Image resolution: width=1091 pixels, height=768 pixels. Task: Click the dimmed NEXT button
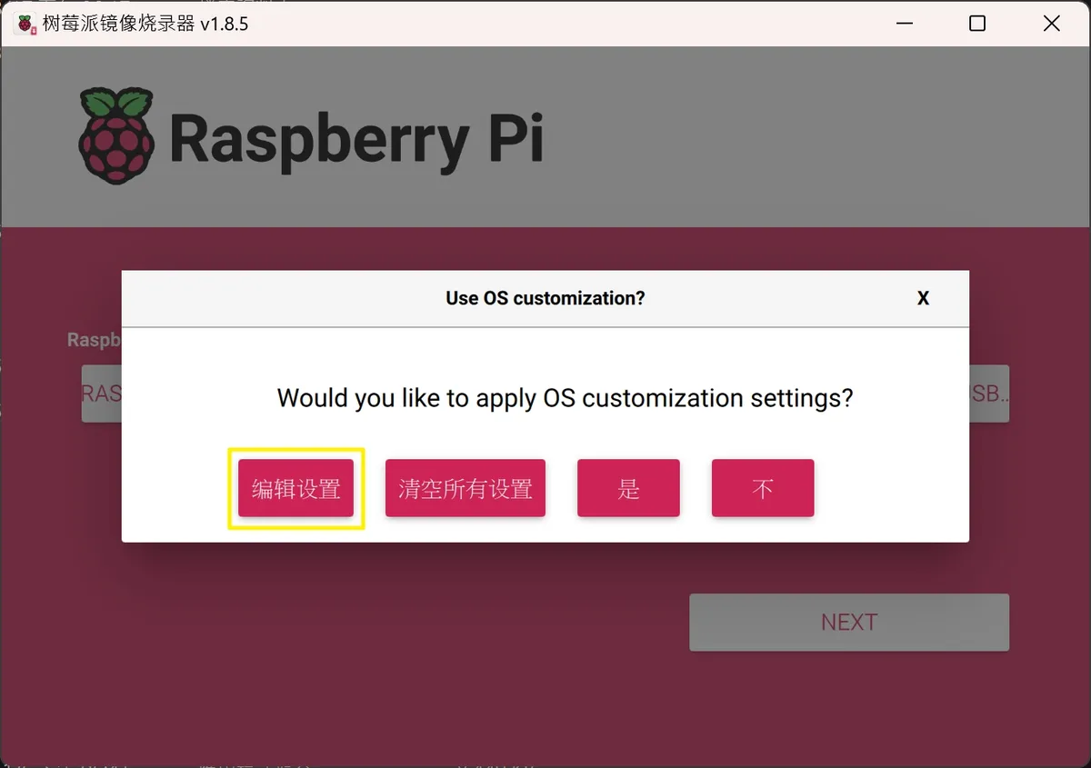pos(849,623)
